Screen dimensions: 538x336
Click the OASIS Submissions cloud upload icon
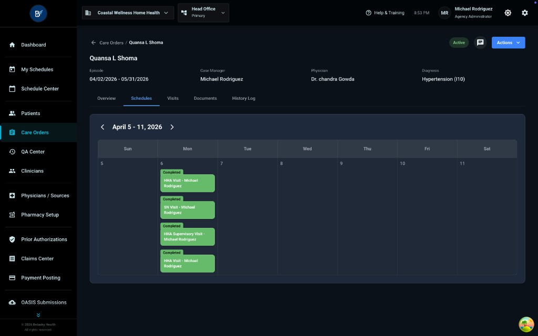tap(12, 303)
